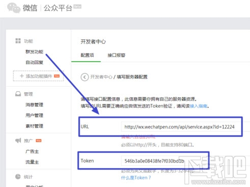Click the 推广 megaphone icon

pyautogui.click(x=18, y=141)
